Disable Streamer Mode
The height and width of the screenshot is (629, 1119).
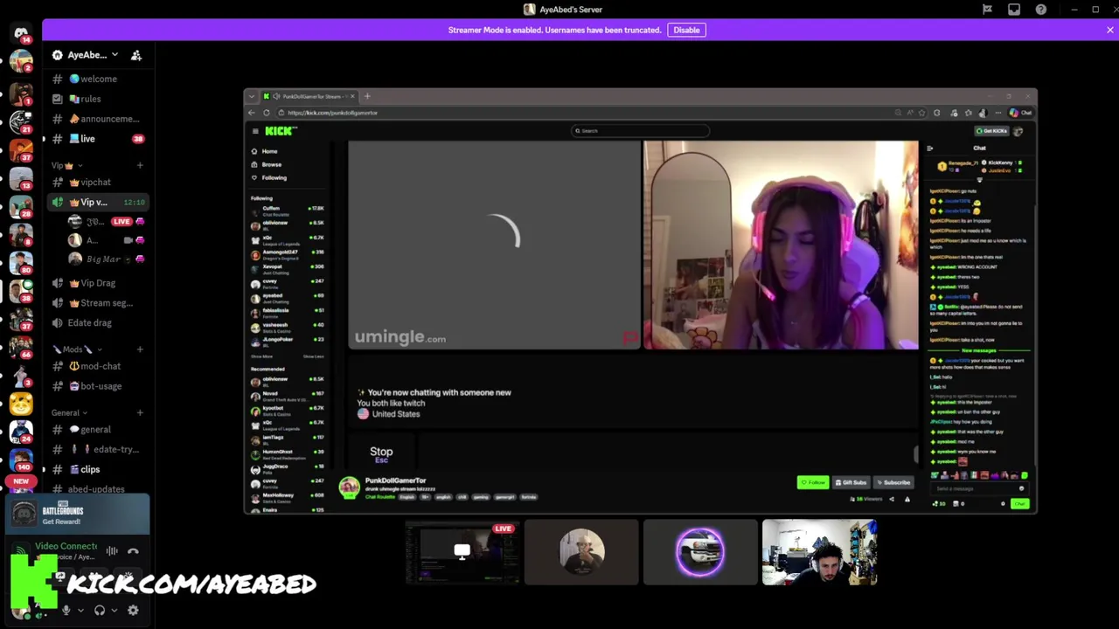click(686, 30)
